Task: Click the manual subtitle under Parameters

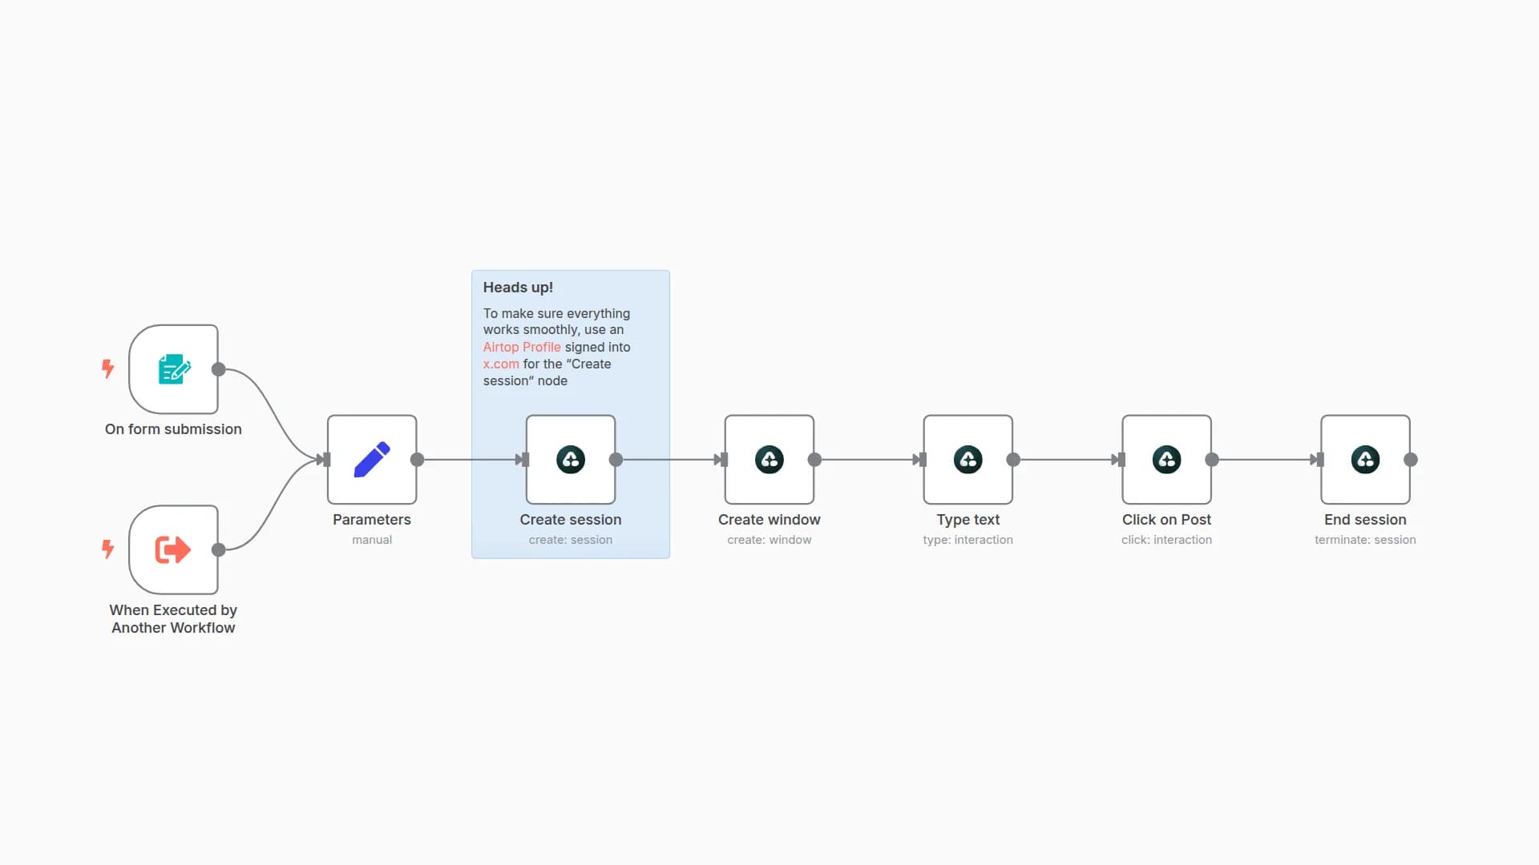Action: tap(372, 540)
